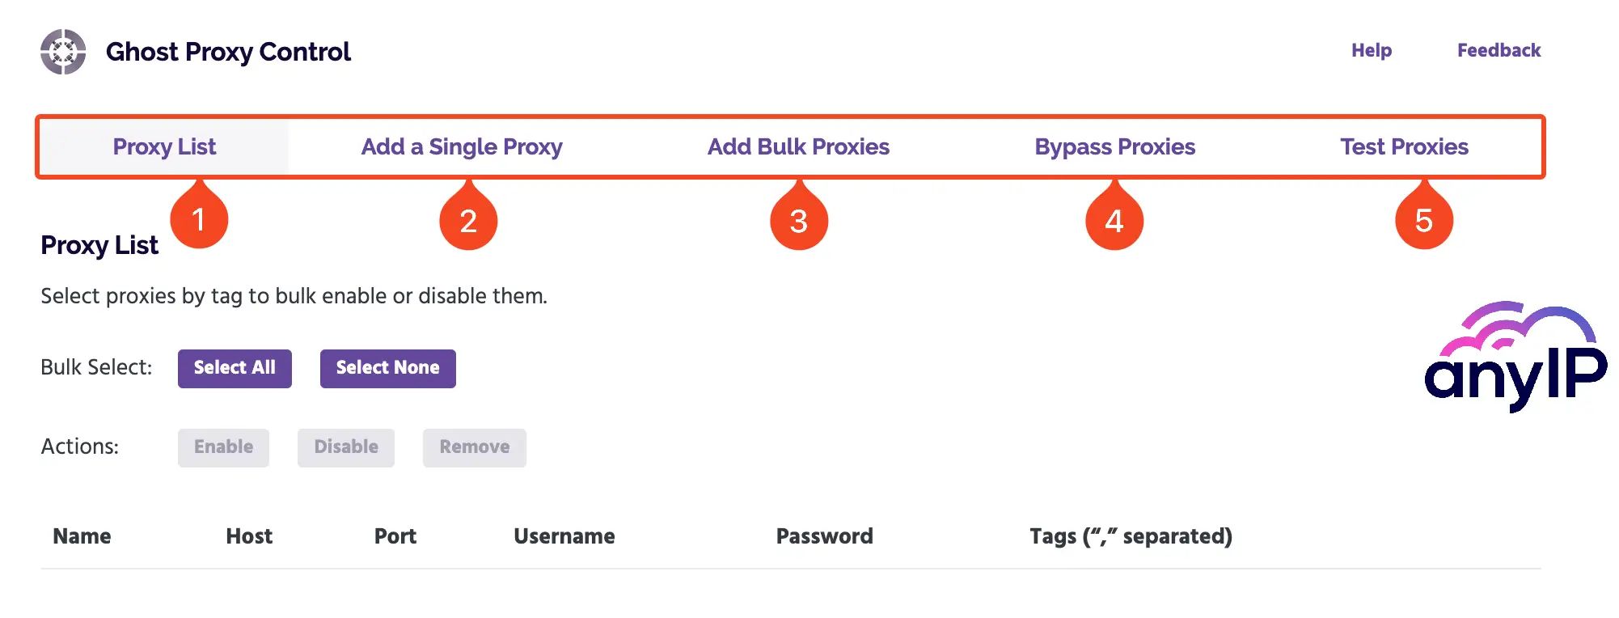Select the Proxy List tab

pos(163,147)
